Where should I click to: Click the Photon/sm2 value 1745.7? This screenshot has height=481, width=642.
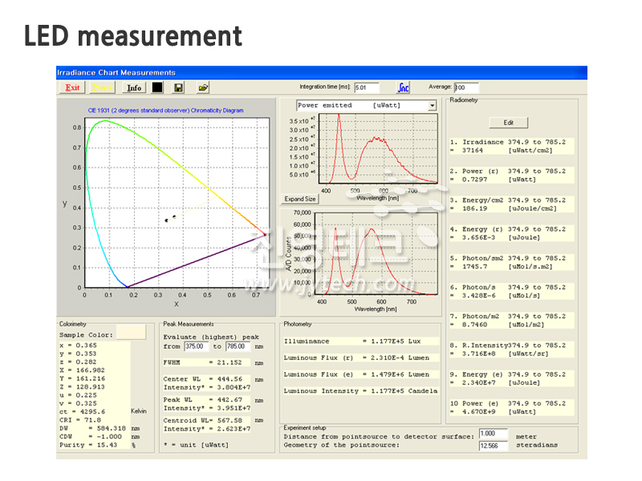point(475,267)
